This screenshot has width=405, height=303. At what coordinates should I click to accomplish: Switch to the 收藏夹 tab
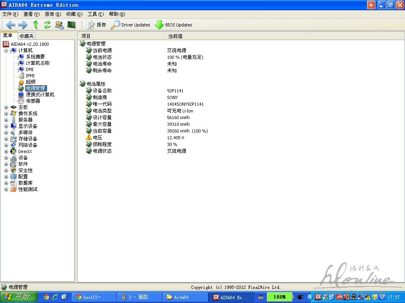[x=27, y=36]
